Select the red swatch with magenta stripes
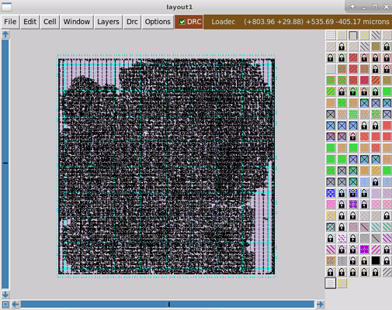 pos(364,81)
